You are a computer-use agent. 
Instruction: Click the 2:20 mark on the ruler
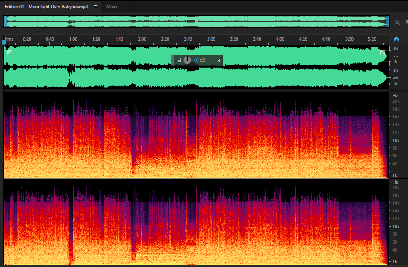pos(165,39)
